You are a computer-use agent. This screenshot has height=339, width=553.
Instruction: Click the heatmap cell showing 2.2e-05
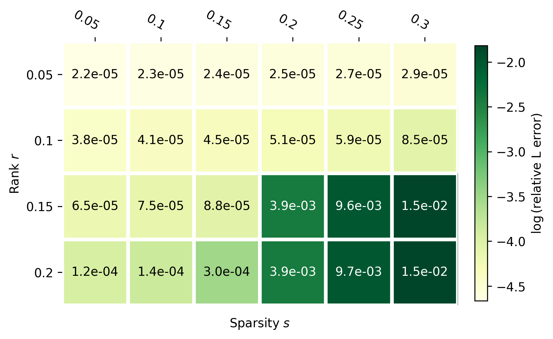95,74
